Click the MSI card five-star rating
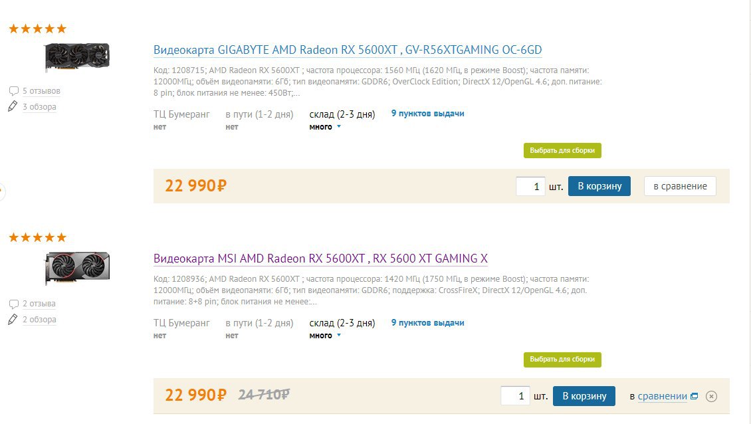The image size is (751, 424). click(37, 237)
